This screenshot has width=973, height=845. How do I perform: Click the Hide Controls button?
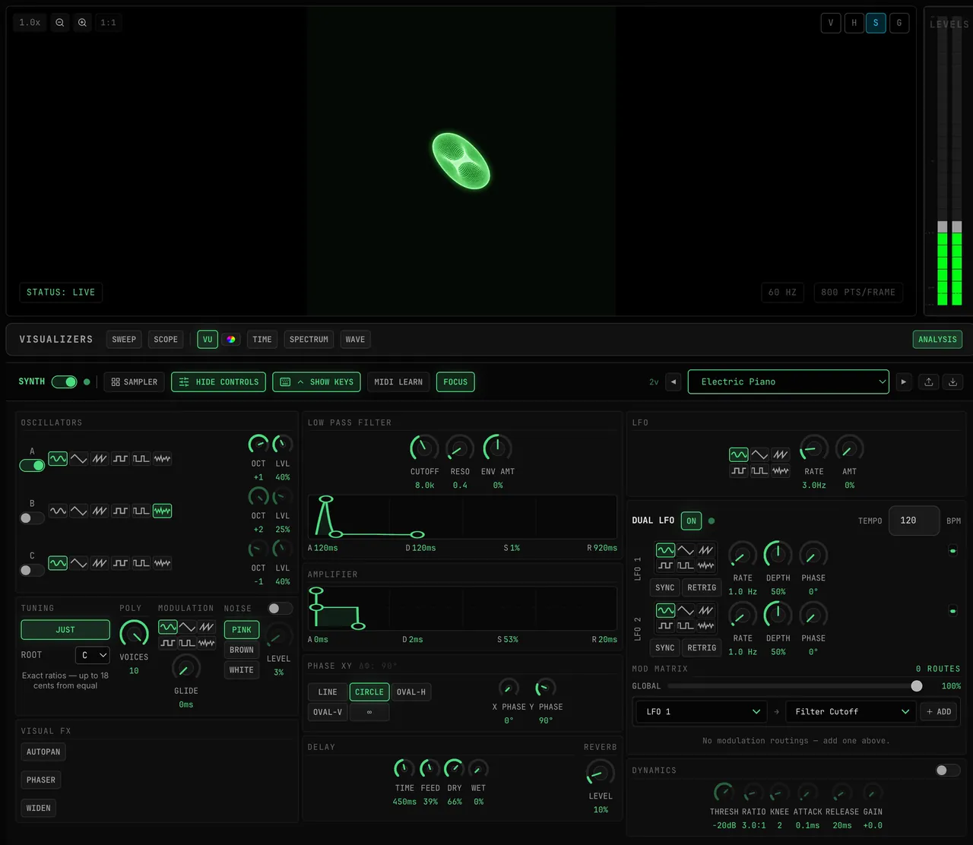coord(219,382)
